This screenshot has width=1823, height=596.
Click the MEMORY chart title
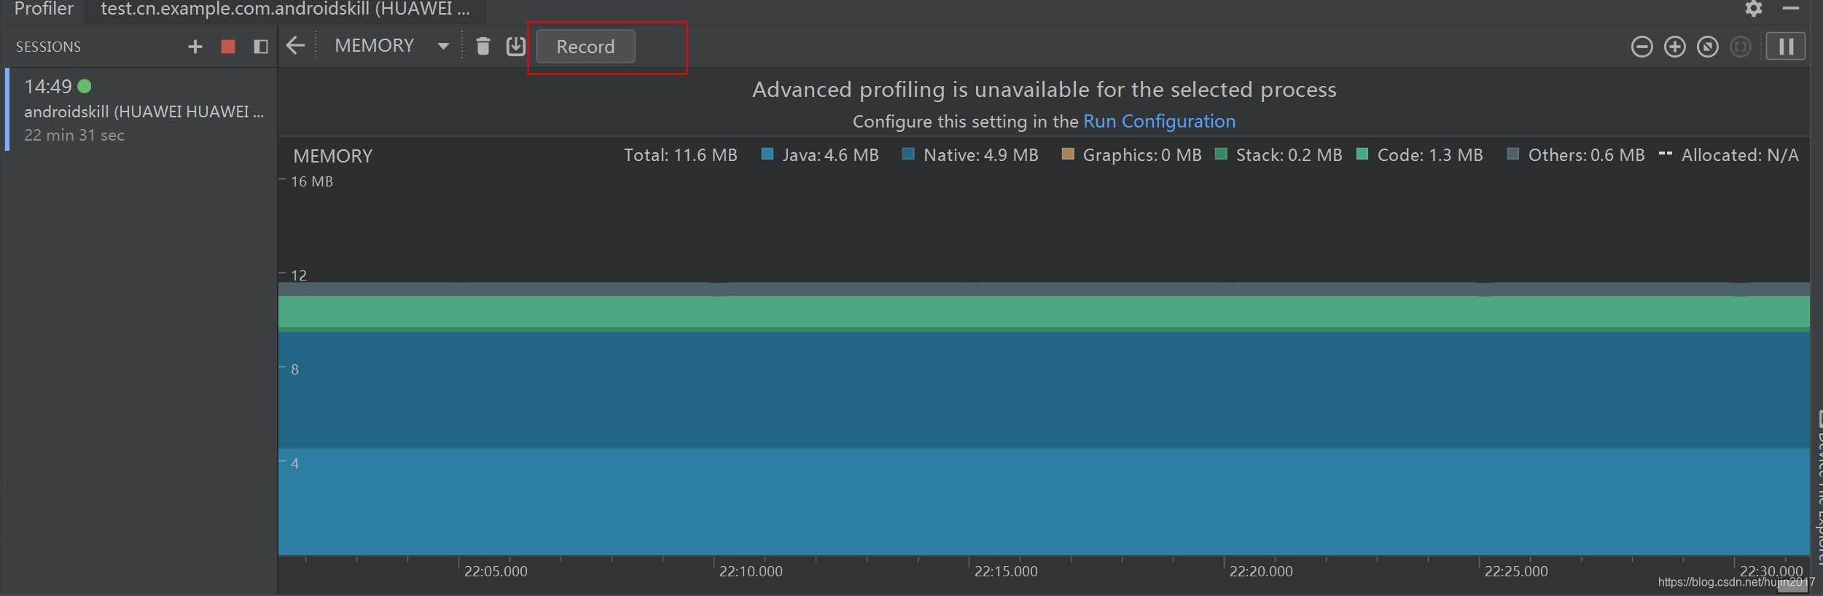click(332, 156)
